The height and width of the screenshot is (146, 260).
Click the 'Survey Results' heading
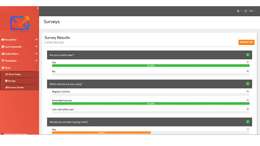(x=57, y=38)
